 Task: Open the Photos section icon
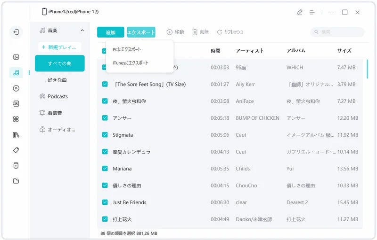pyautogui.click(x=16, y=57)
